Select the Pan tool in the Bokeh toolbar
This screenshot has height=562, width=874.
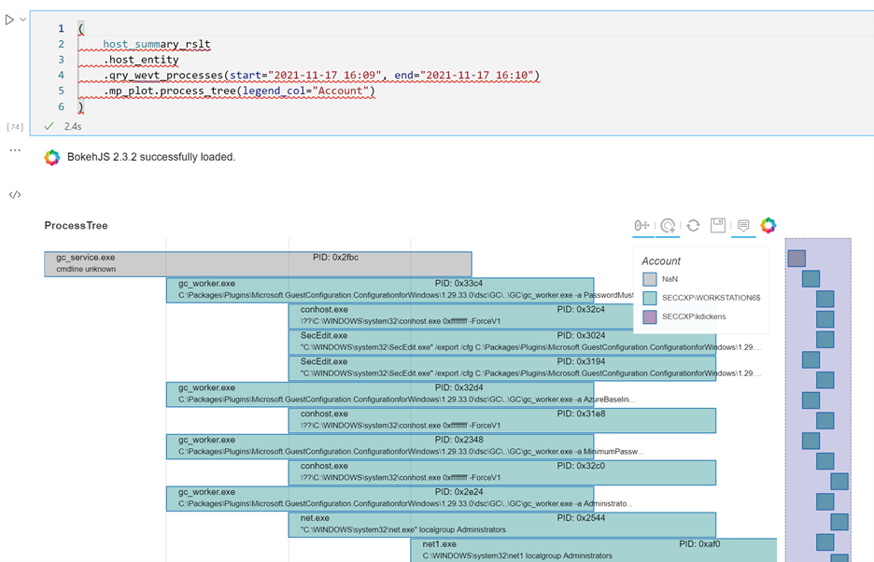(x=641, y=225)
